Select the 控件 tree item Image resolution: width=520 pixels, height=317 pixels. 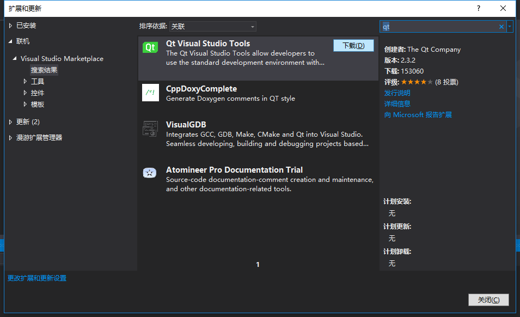point(38,93)
